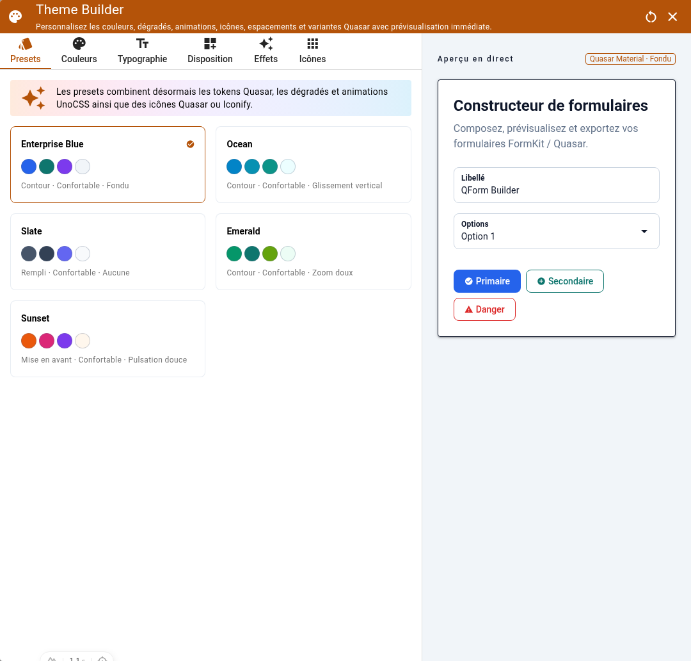Click the 'Aperçu en direct' label
This screenshot has height=661, width=691.
click(475, 59)
